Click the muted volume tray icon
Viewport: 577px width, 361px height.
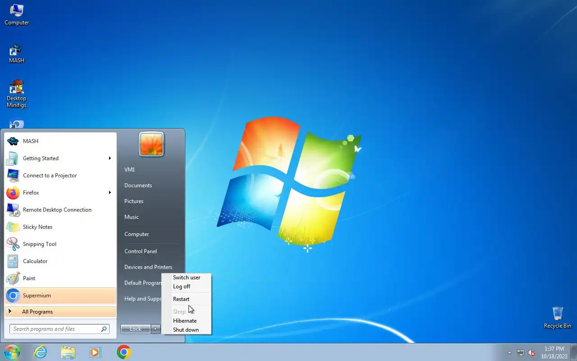(531, 352)
